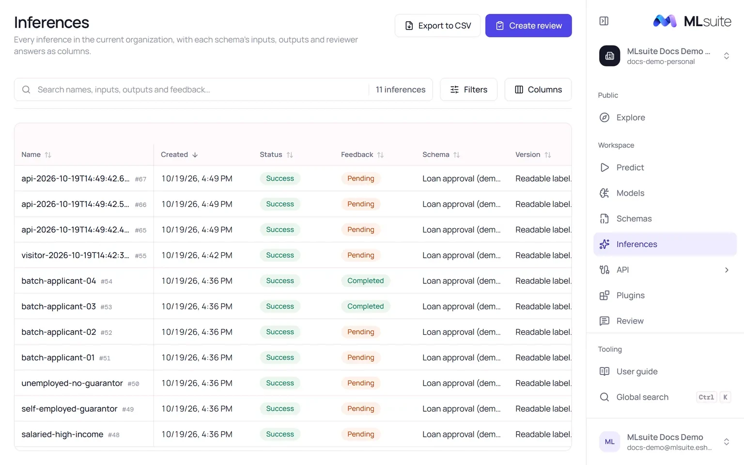Click the Create review button
Viewport: 744px width, 465px height.
point(528,26)
